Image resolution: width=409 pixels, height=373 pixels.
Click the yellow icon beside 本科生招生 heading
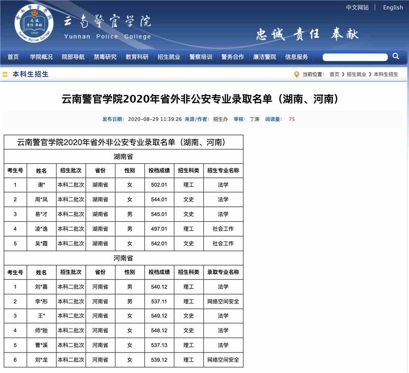click(5, 74)
